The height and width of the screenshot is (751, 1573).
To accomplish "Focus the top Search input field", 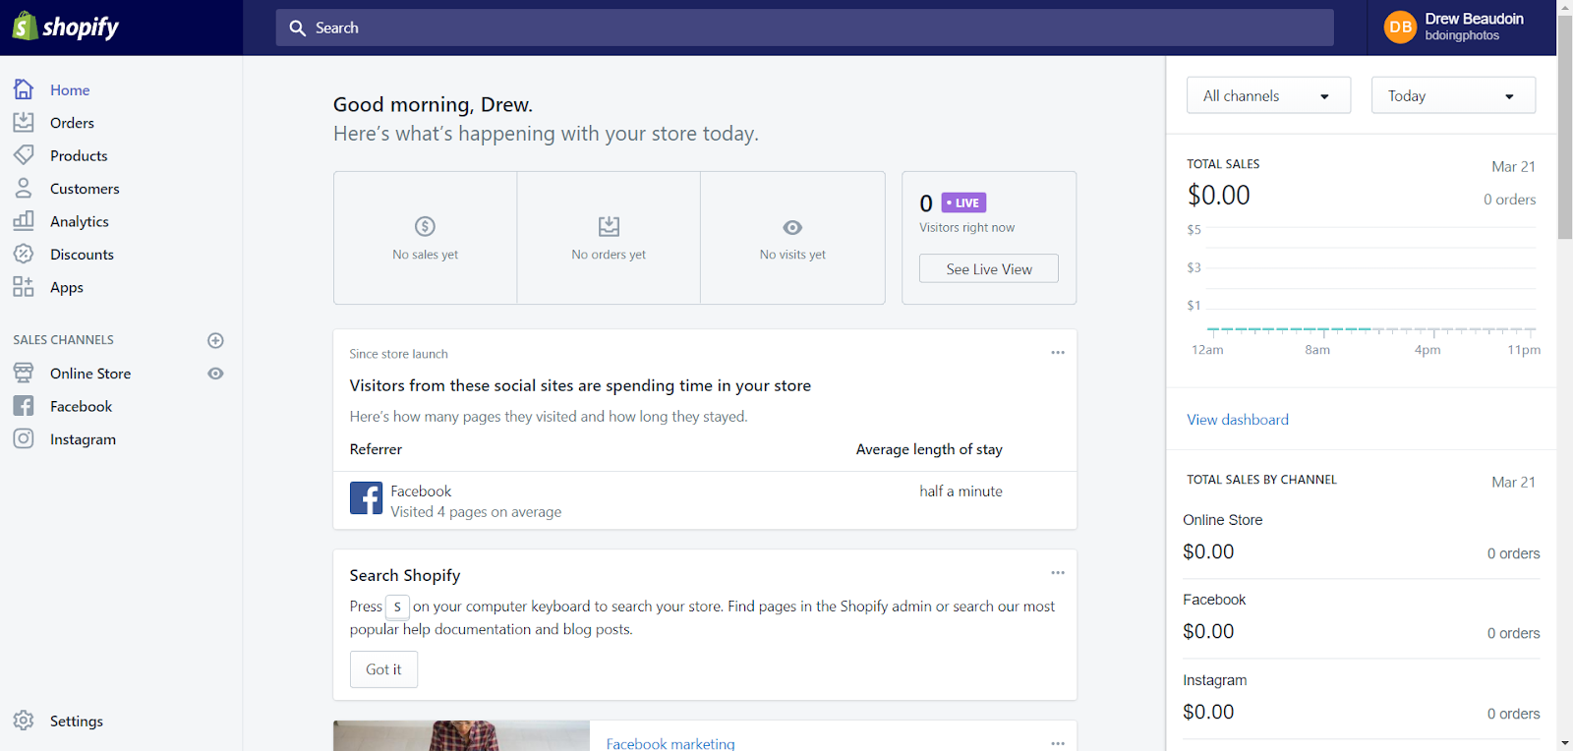I will tap(804, 28).
